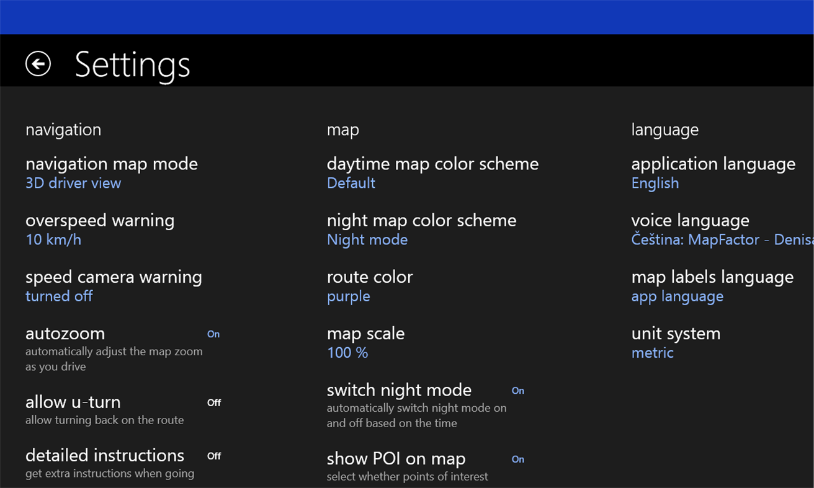Open speed camera warning options
The height and width of the screenshot is (488, 814).
pos(114,286)
